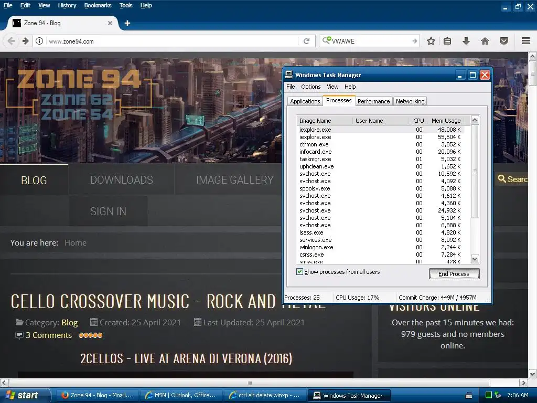
Task: Switch to MSN Outlook taskbar button
Action: click(180, 395)
